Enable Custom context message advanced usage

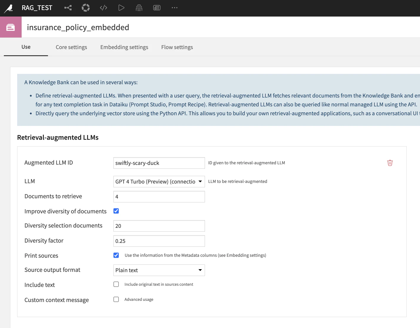[x=116, y=299]
